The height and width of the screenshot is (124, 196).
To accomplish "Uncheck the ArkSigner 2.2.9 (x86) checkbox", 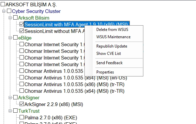I will point(22,104).
